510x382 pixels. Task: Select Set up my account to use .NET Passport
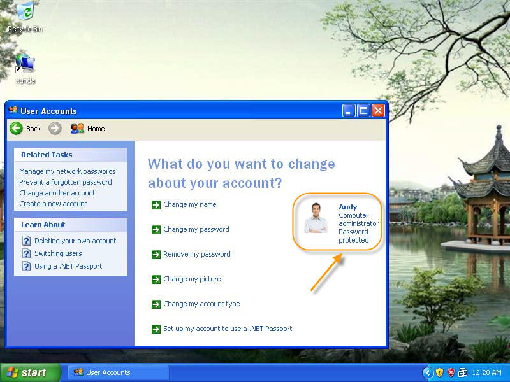228,329
